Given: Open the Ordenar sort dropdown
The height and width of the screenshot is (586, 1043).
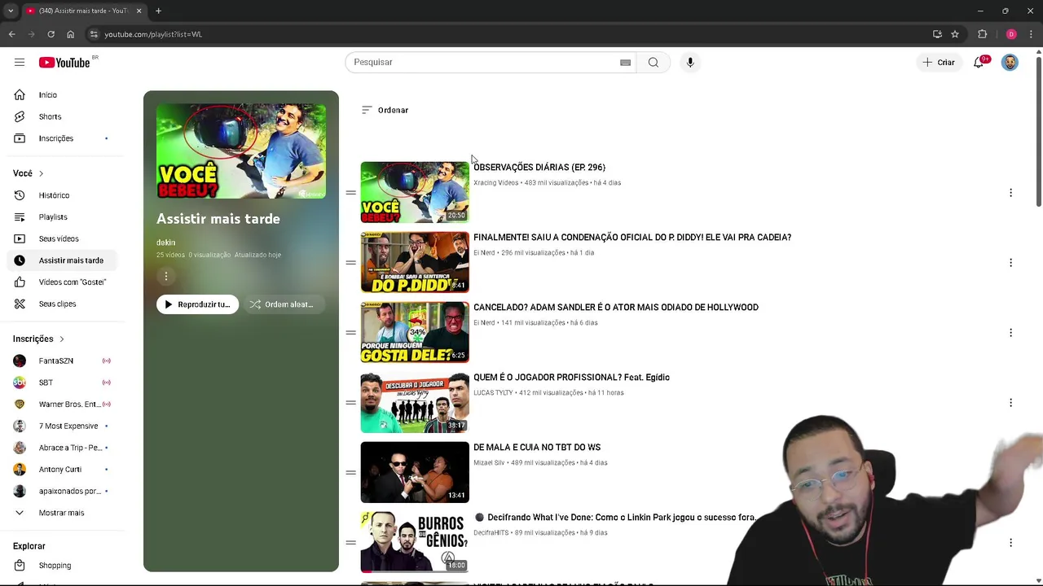Looking at the screenshot, I should click(385, 110).
